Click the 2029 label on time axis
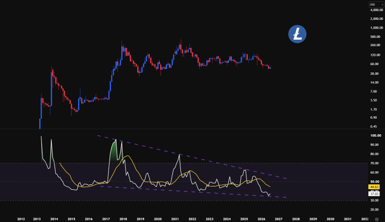Image resolution: width=385 pixels, height=222 pixels. (x=313, y=219)
